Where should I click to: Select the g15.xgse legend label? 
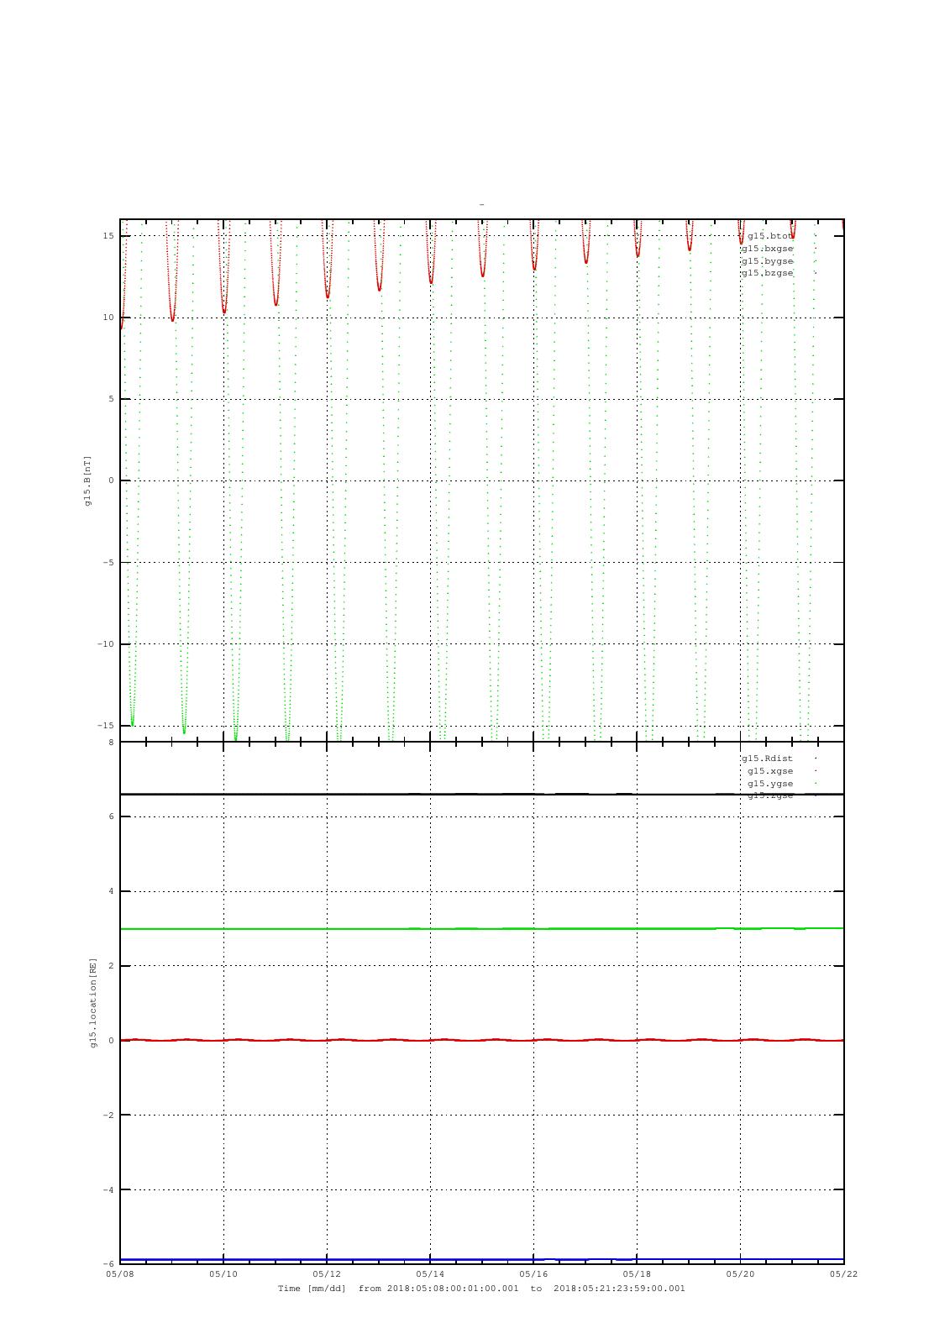tap(769, 771)
